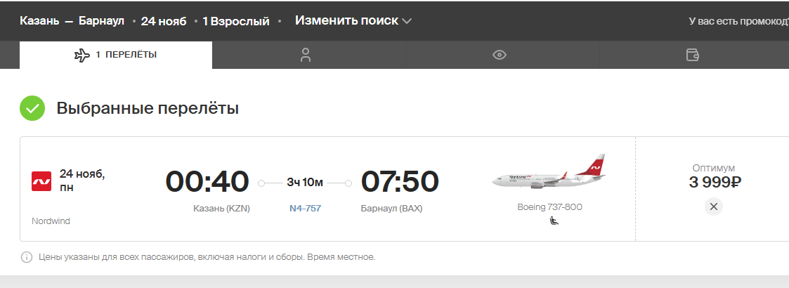789x288 pixels.
Task: Click the 24 нояб date in header
Action: point(164,21)
